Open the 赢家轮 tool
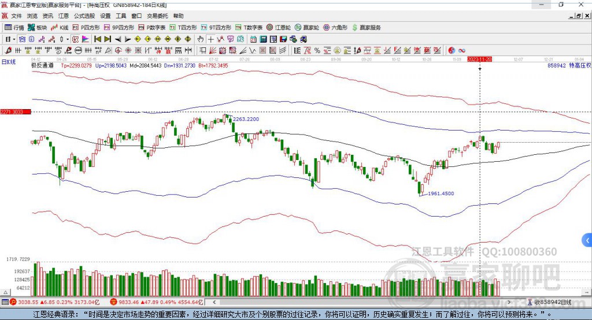This screenshot has width=592, height=320. [307, 28]
